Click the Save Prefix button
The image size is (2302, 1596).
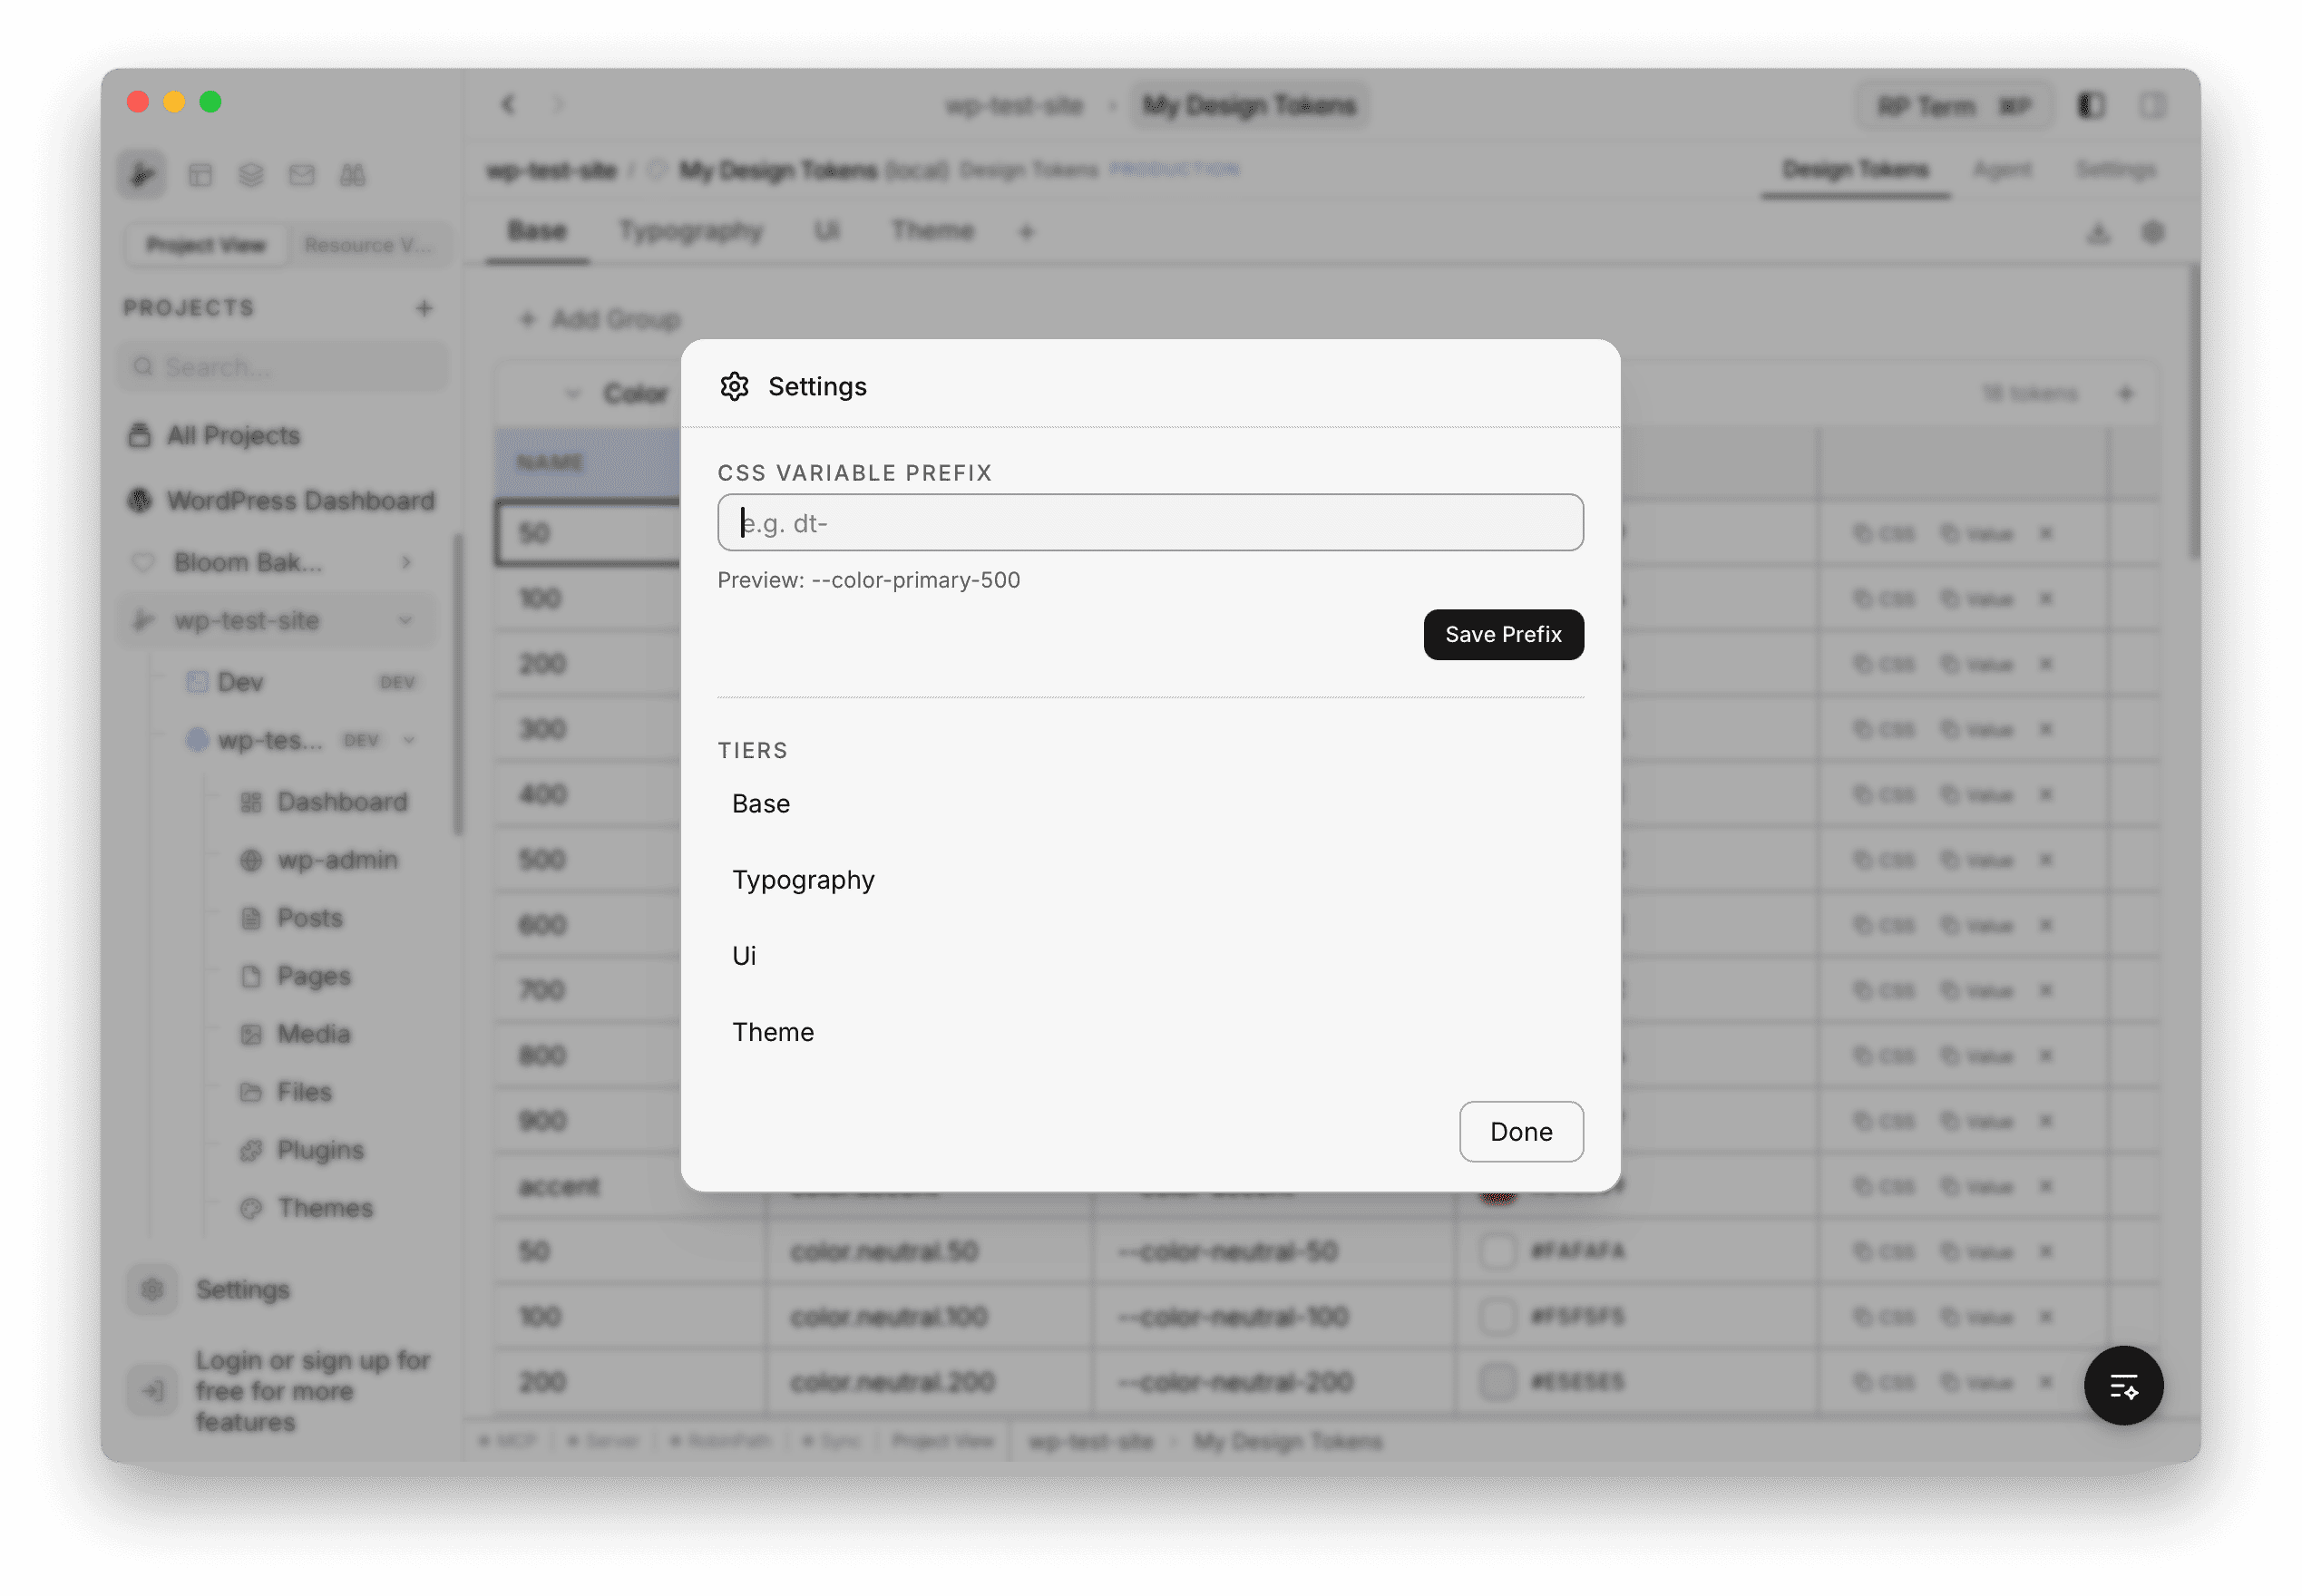(x=1503, y=634)
